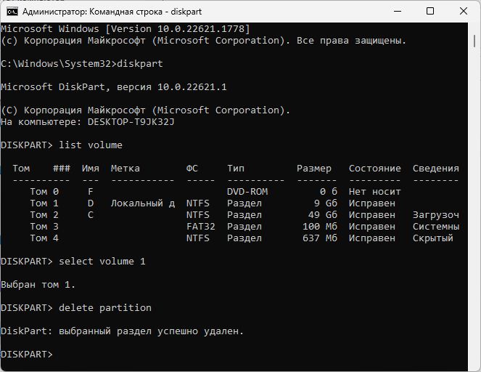Close the diskpart Command Prompt window

click(463, 11)
